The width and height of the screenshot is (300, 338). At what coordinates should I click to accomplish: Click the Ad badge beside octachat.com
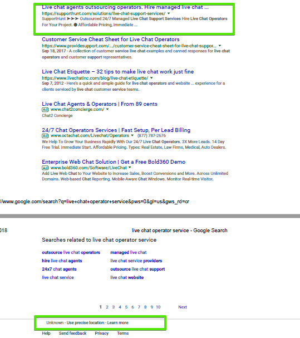pos(45,136)
